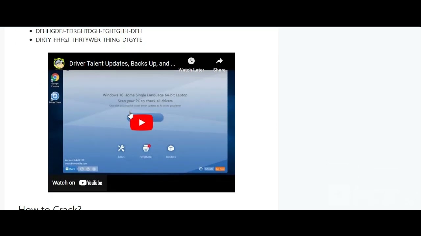
Task: Click the Toolbox cube icon in video preview
Action: pyautogui.click(x=171, y=148)
